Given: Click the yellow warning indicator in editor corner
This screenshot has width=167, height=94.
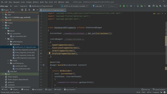Looking at the screenshot, I should pyautogui.click(x=154, y=14).
